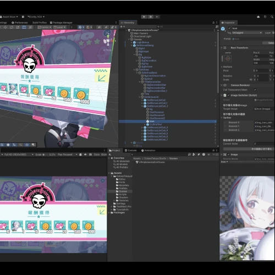The height and width of the screenshot is (275, 275).
Task: Switch to the Hierarchy tab
Action: pos(128,23)
